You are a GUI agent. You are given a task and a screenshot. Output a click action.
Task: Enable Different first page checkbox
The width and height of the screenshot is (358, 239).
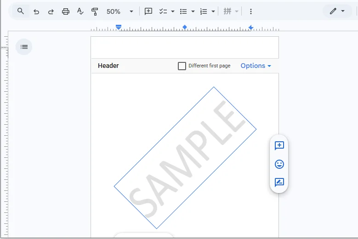tap(182, 66)
